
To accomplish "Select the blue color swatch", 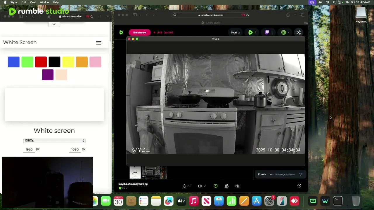I will [13, 62].
